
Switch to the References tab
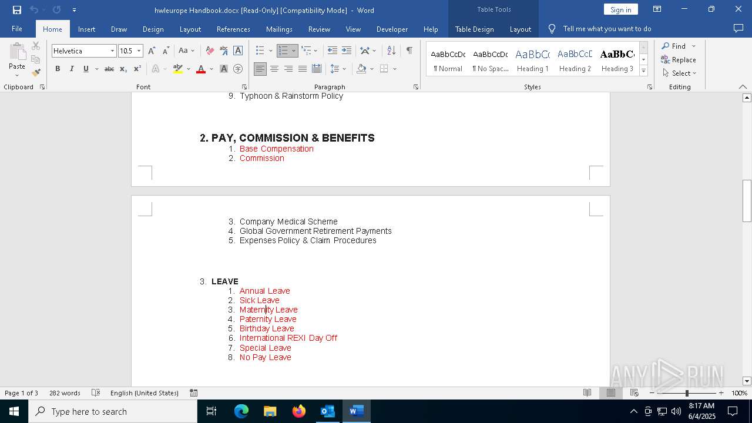click(233, 29)
